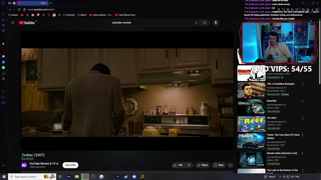Open options menu for Donnie Darko

click(302, 153)
